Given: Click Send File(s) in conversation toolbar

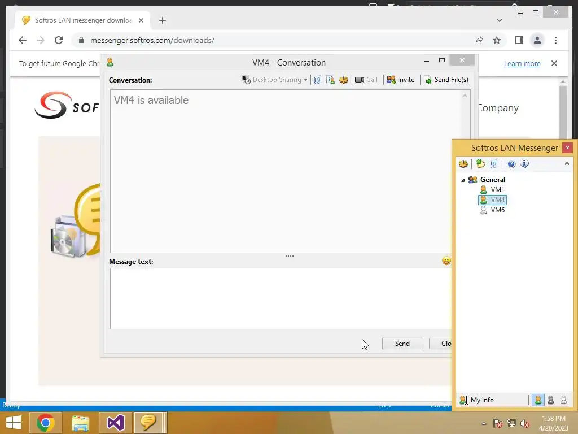Looking at the screenshot, I should click(446, 80).
